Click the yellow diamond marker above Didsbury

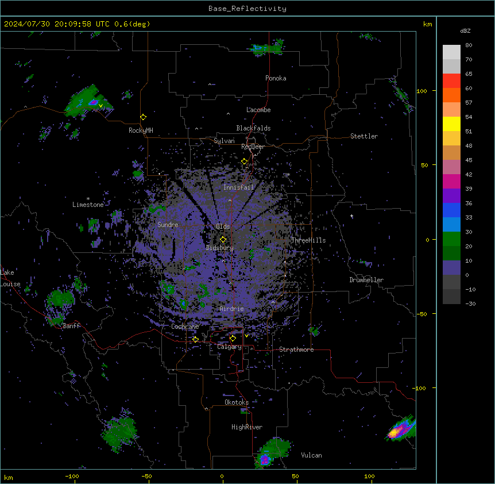[x=223, y=239]
